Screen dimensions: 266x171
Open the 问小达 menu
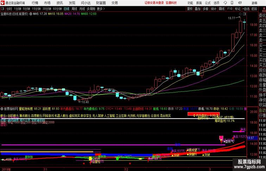(86, 3)
